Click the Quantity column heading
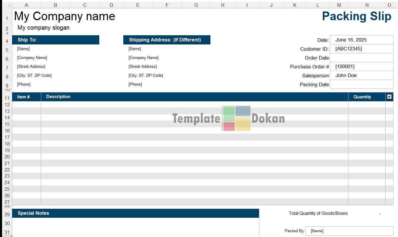The width and height of the screenshot is (398, 237). [x=362, y=97]
